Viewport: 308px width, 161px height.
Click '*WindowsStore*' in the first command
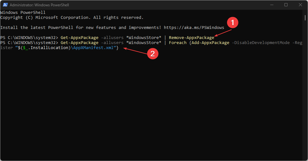point(143,37)
